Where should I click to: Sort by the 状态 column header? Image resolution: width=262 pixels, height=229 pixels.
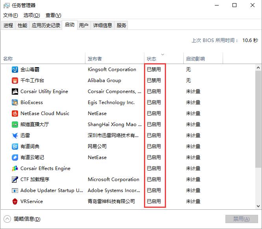pyautogui.click(x=164, y=59)
